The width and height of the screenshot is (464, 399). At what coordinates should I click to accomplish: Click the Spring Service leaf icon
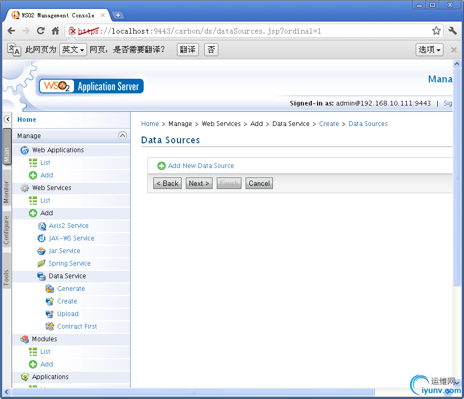tap(41, 264)
